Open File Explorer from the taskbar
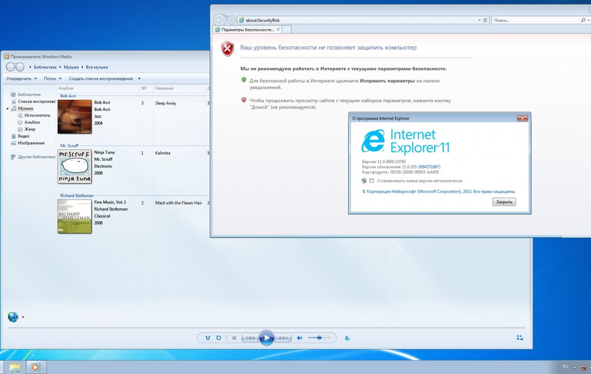591x374 pixels. [15, 367]
